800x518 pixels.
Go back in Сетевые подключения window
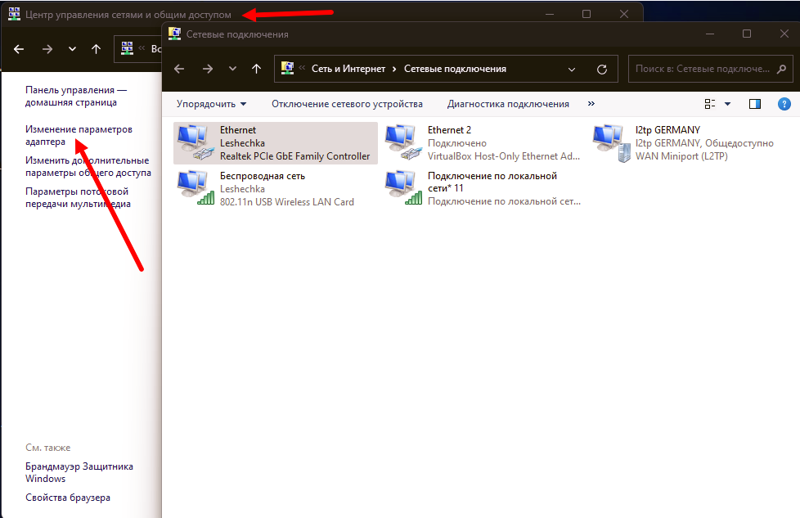tap(179, 69)
